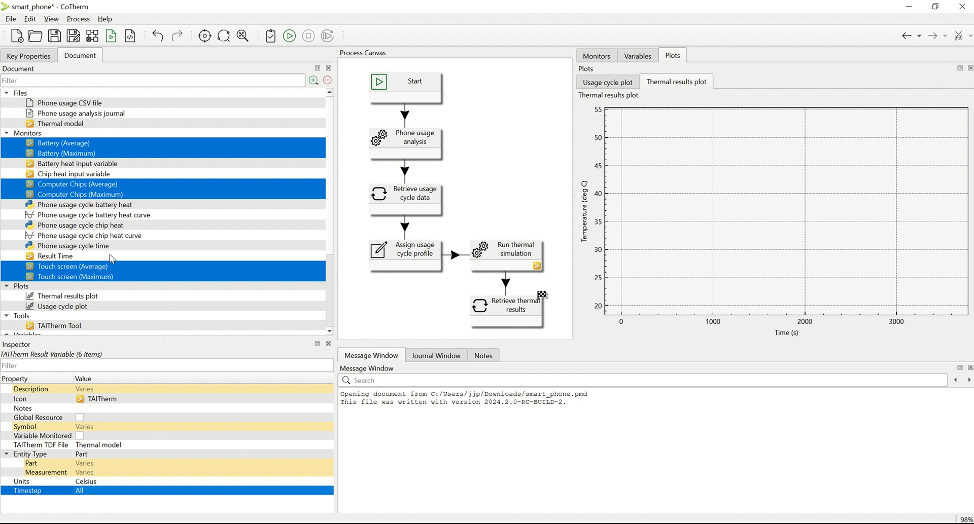Collapse the Entity Type property row
This screenshot has width=974, height=524.
[x=7, y=454]
